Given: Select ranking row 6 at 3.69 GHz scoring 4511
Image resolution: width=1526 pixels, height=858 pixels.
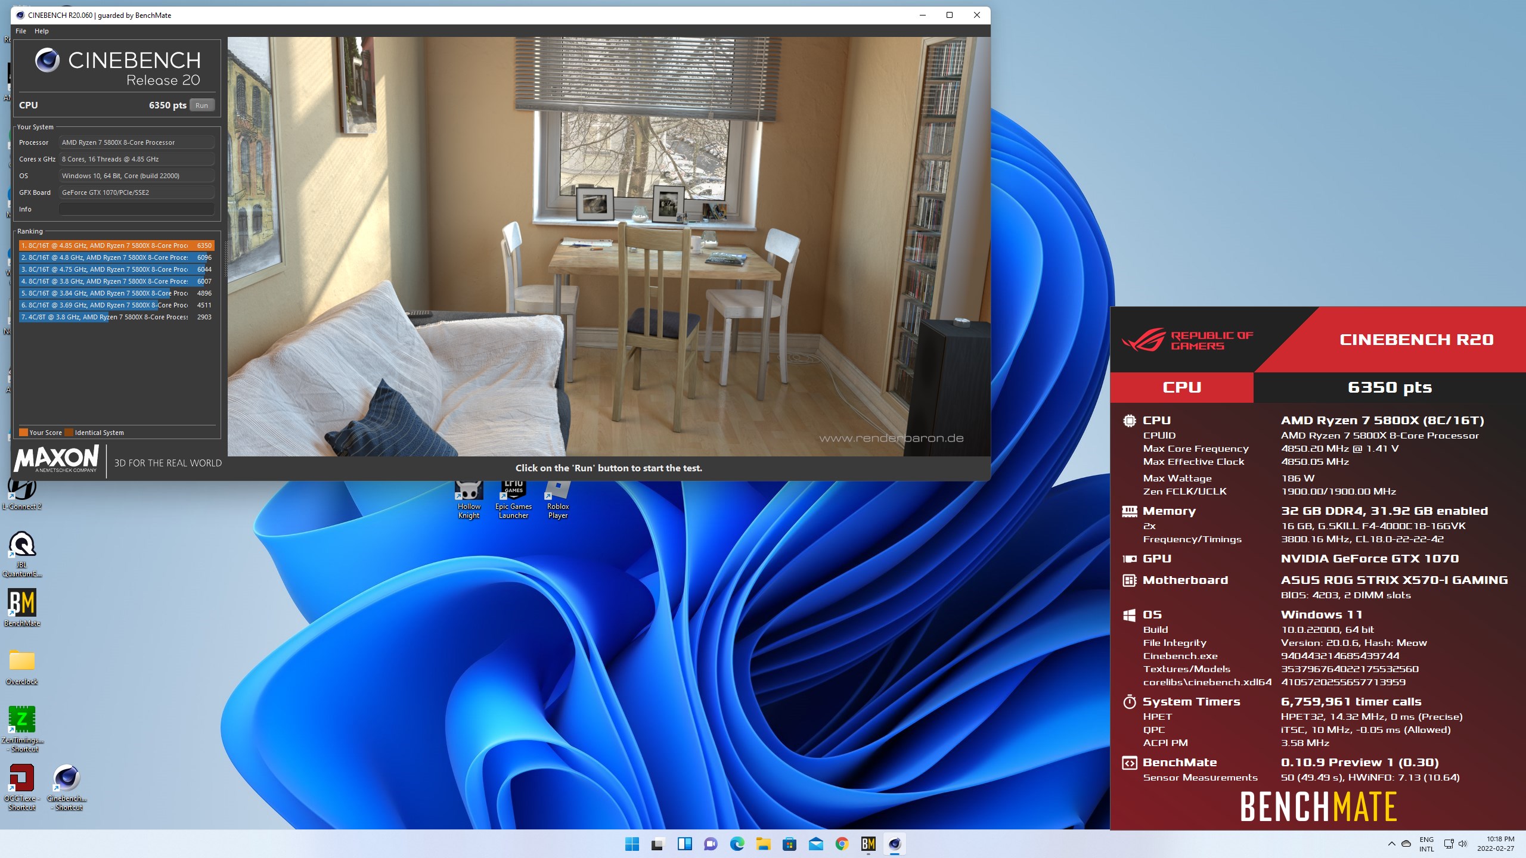Looking at the screenshot, I should [x=116, y=305].
